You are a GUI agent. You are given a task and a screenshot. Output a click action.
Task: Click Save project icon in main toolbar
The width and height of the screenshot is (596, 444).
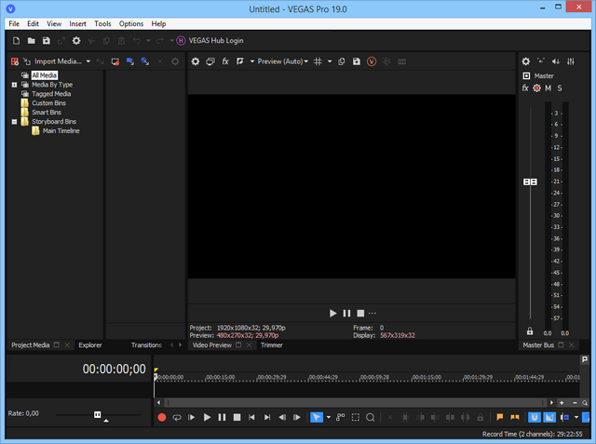click(47, 41)
